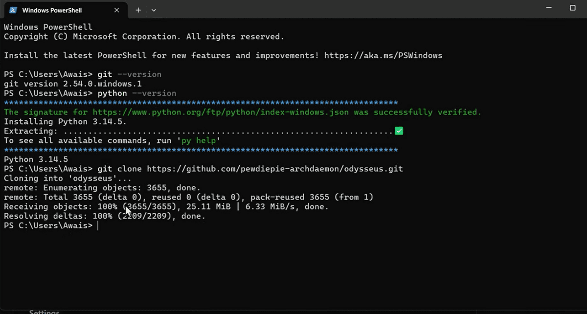
Task: Open the new tab profile dropdown
Action: pos(154,10)
